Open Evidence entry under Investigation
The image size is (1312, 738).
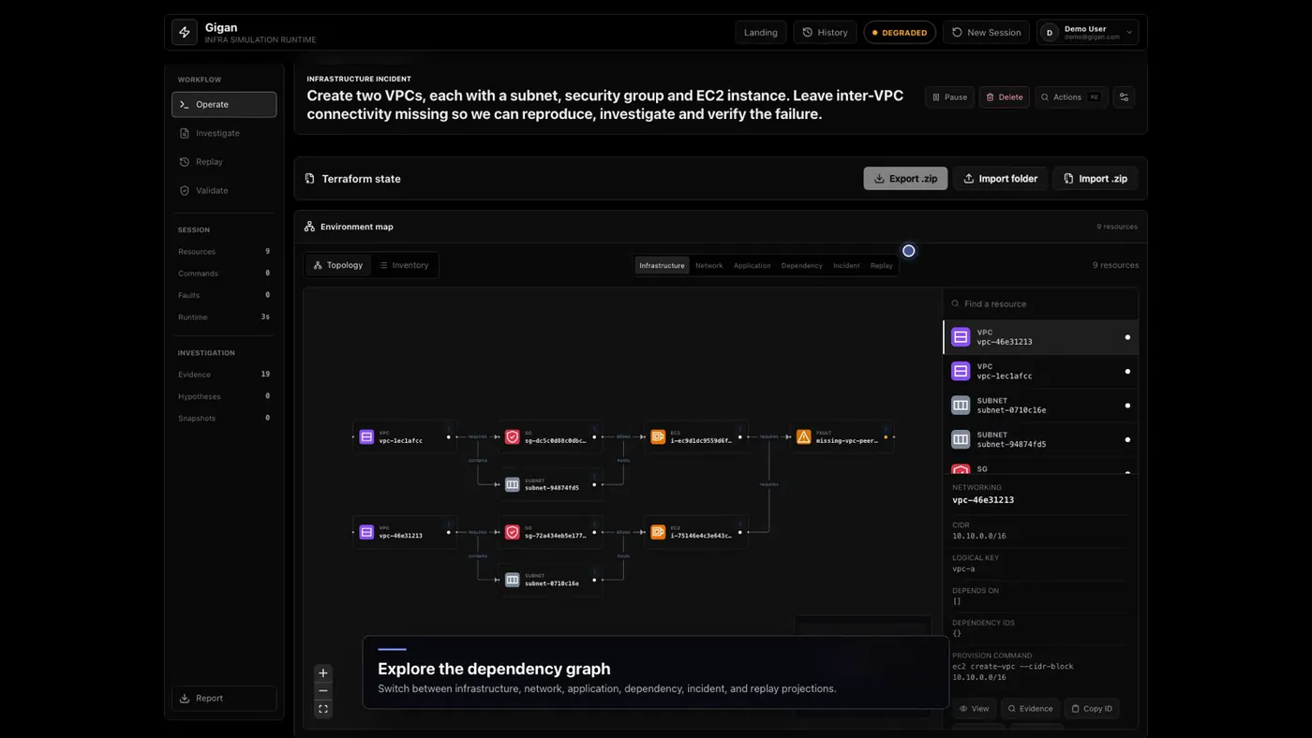[x=224, y=375]
